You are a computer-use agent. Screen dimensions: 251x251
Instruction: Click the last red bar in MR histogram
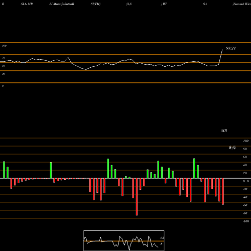tap(223, 191)
